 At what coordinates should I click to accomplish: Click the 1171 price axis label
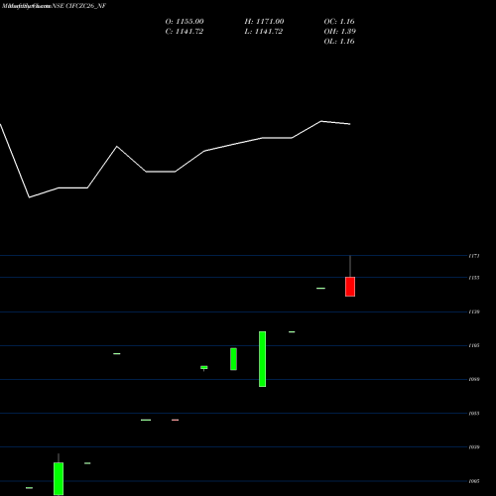(x=474, y=256)
